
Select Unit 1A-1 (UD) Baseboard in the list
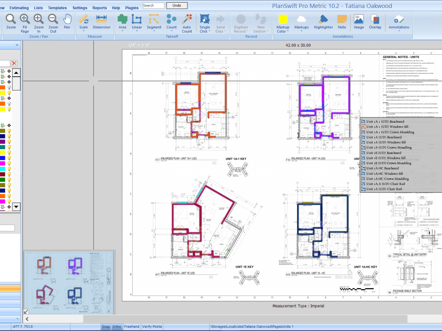pyautogui.click(x=385, y=122)
